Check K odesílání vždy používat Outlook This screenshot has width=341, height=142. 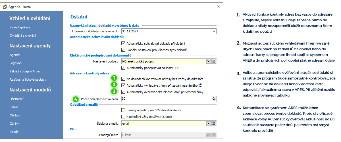123,117
